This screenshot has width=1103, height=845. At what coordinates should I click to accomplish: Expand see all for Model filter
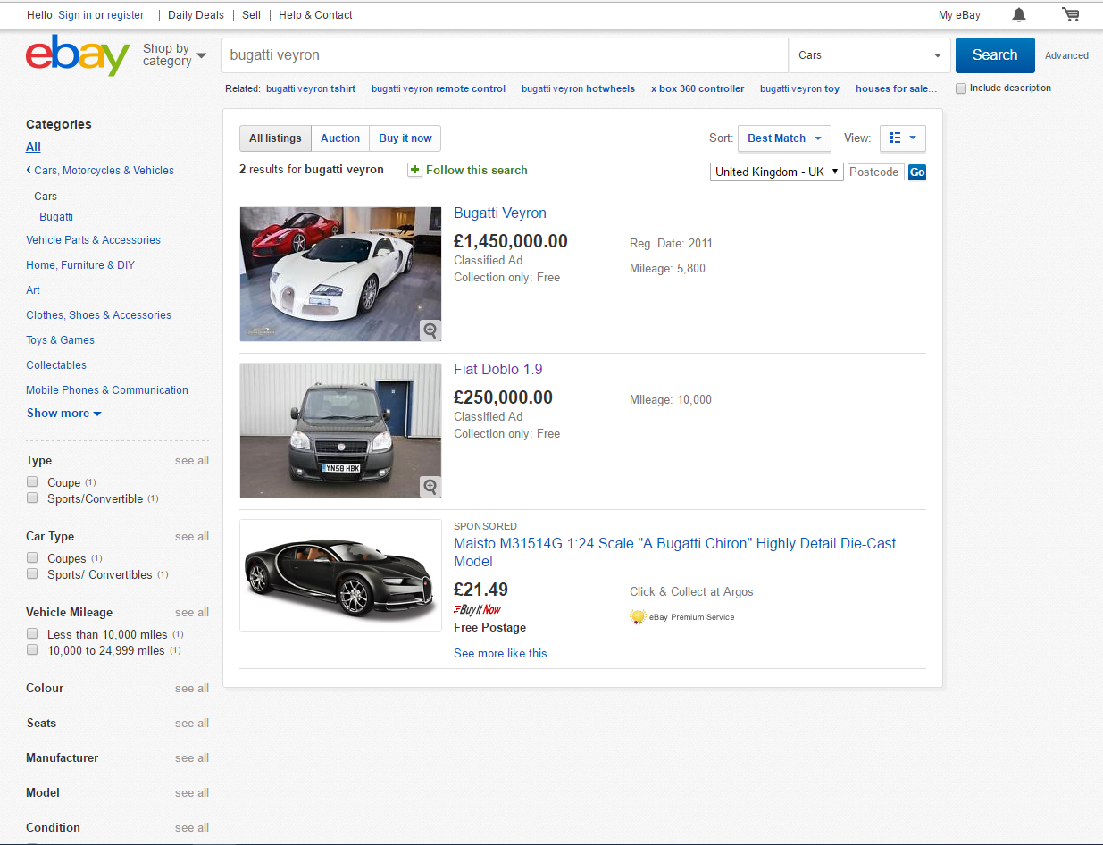(192, 792)
